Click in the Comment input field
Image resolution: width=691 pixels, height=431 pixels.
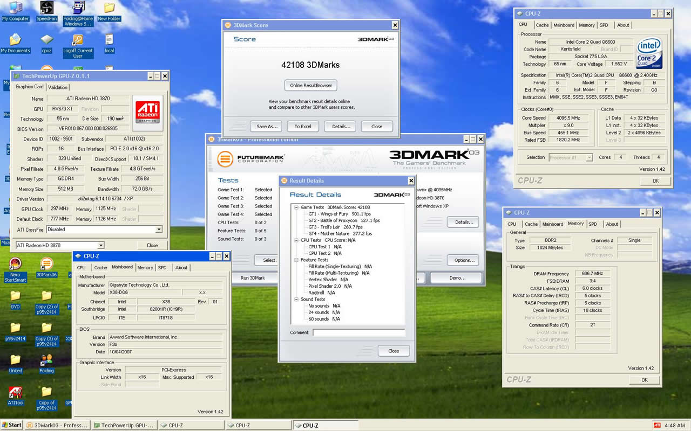(x=358, y=332)
